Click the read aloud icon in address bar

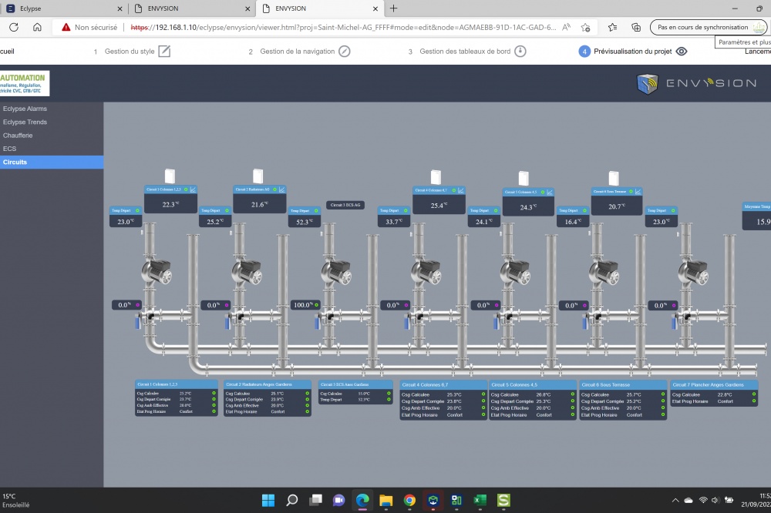point(567,28)
